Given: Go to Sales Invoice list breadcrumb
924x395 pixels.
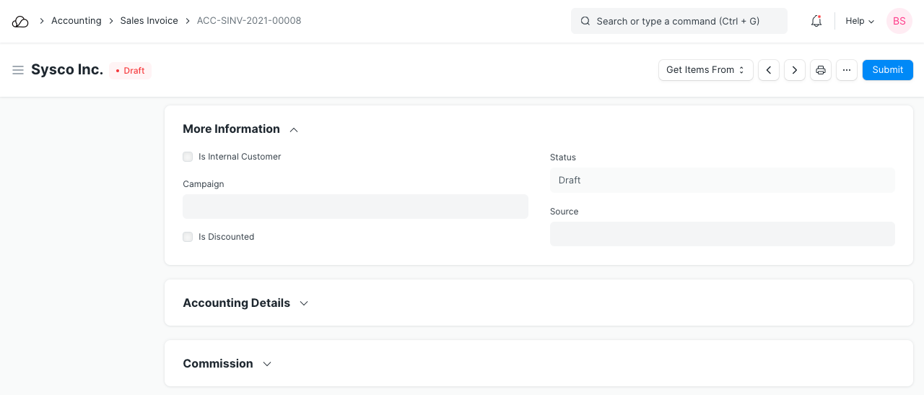Looking at the screenshot, I should 149,21.
